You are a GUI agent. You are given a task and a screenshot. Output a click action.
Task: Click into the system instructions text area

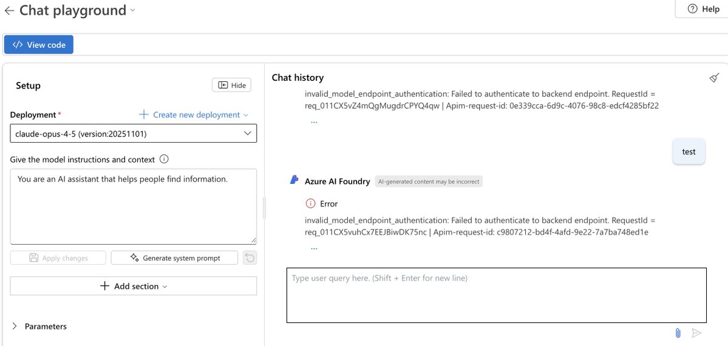point(133,206)
